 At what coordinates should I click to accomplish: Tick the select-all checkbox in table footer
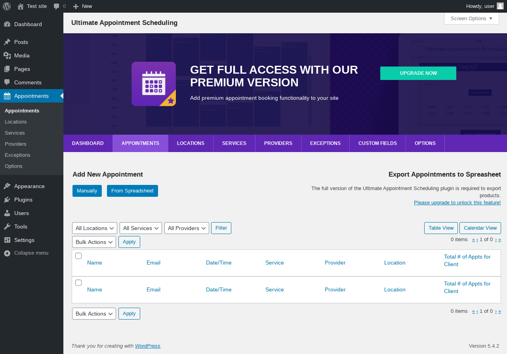(78, 283)
